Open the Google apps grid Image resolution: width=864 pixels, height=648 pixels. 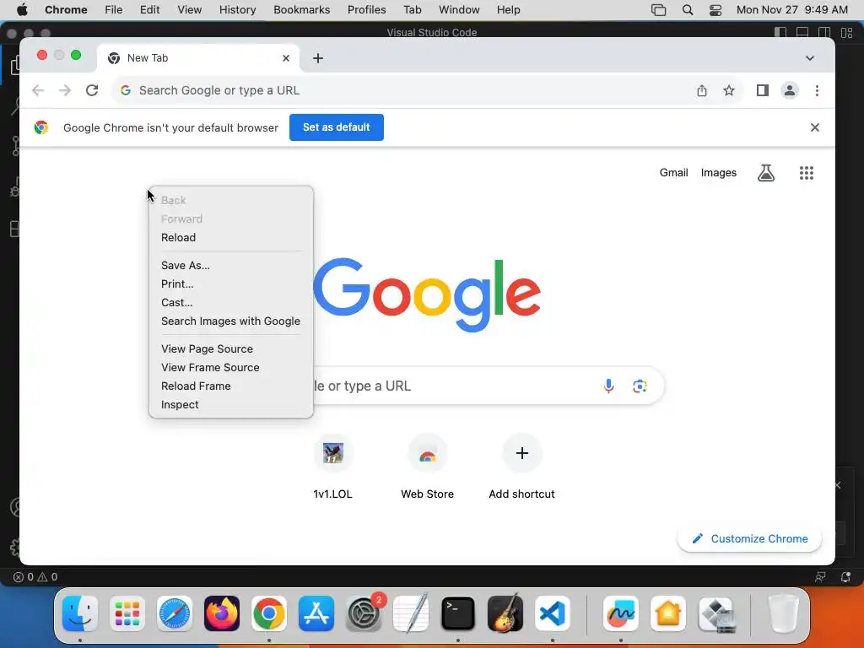[x=806, y=173]
